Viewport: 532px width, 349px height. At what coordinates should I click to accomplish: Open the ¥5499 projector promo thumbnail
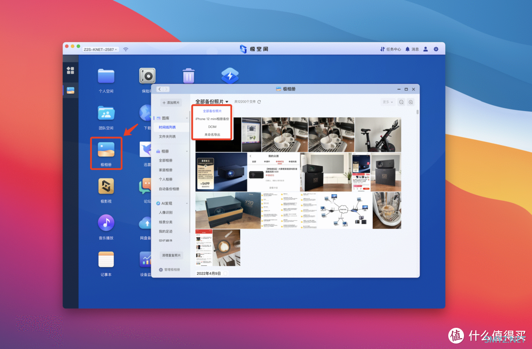(221, 172)
